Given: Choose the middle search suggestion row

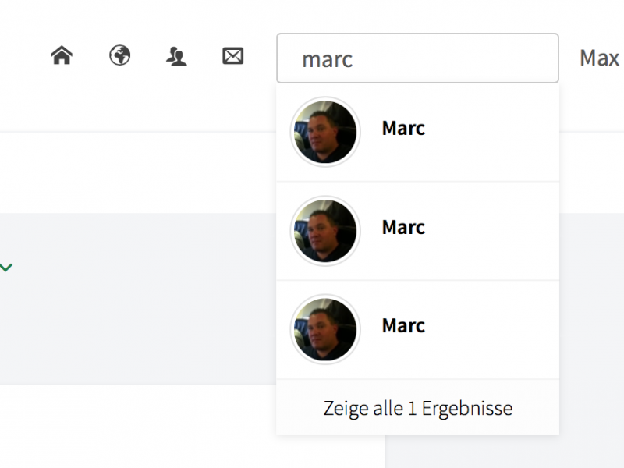Looking at the screenshot, I should coord(417,231).
